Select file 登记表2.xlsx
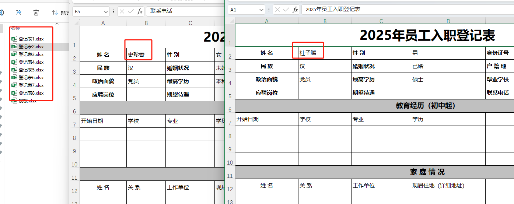The width and height of the screenshot is (514, 204). point(31,46)
